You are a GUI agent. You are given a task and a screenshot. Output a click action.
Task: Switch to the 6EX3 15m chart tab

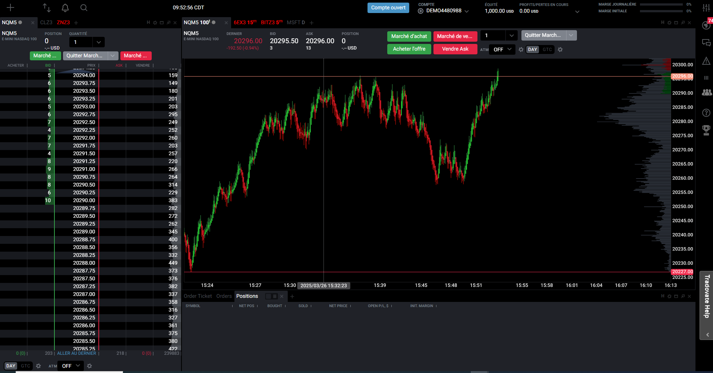245,23
